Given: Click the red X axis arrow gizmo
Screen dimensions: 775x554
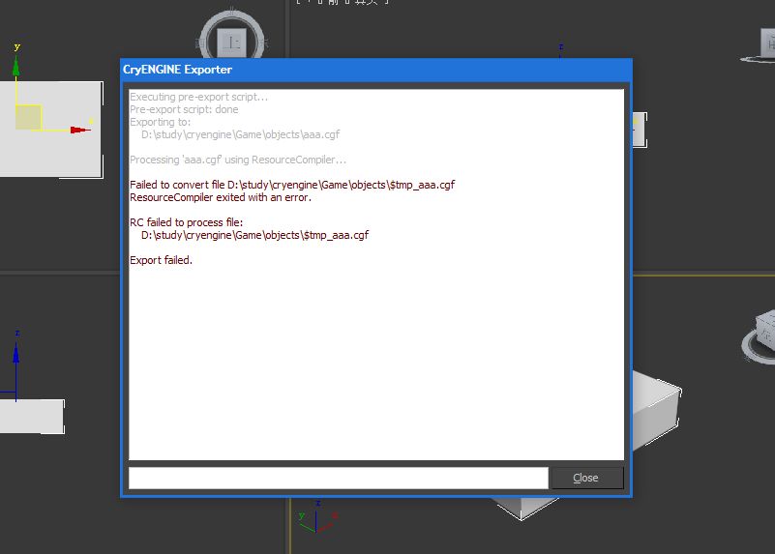Looking at the screenshot, I should click(80, 130).
